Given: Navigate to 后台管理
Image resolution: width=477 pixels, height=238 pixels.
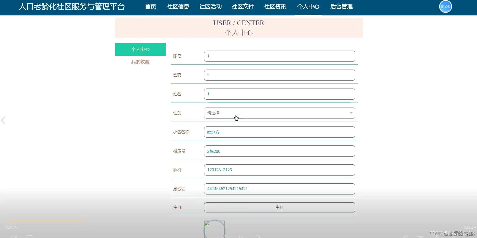Looking at the screenshot, I should tap(341, 7).
